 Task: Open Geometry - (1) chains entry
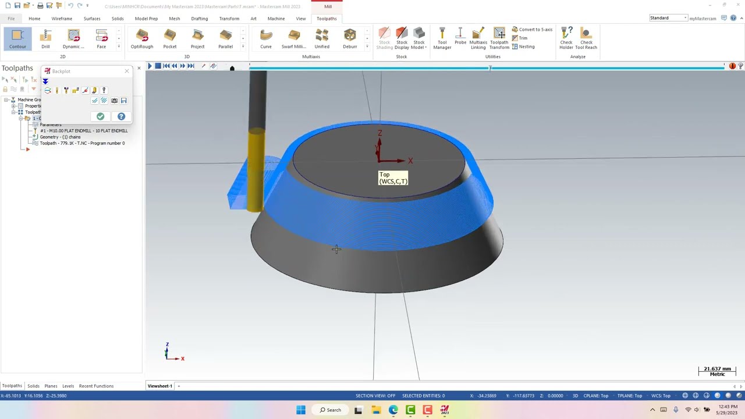[x=60, y=137]
